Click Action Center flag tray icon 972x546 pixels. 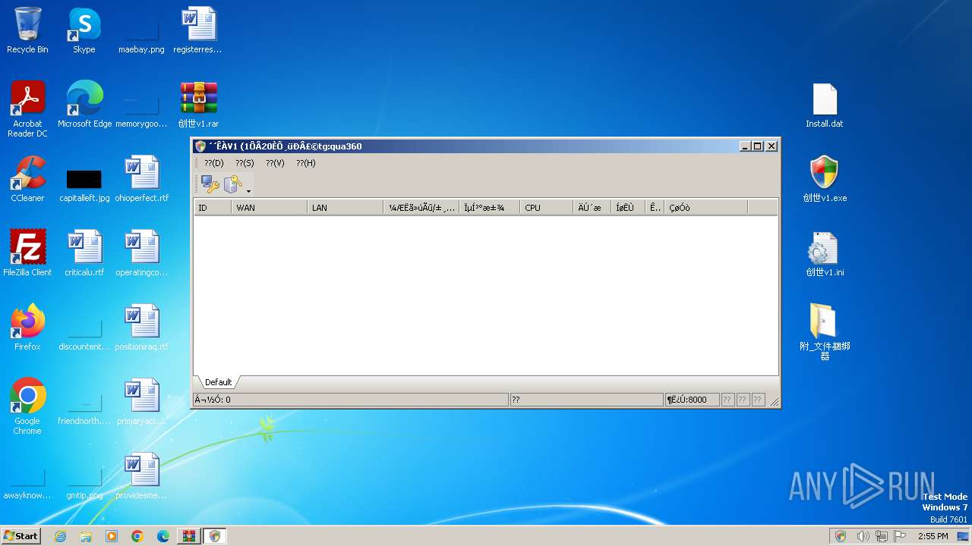tap(900, 536)
